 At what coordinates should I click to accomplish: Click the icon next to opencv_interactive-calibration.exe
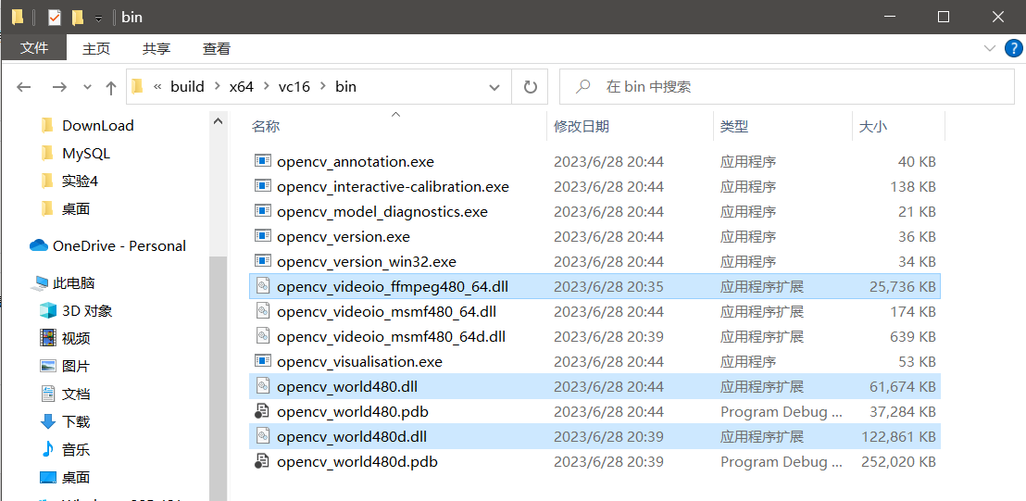pos(262,186)
